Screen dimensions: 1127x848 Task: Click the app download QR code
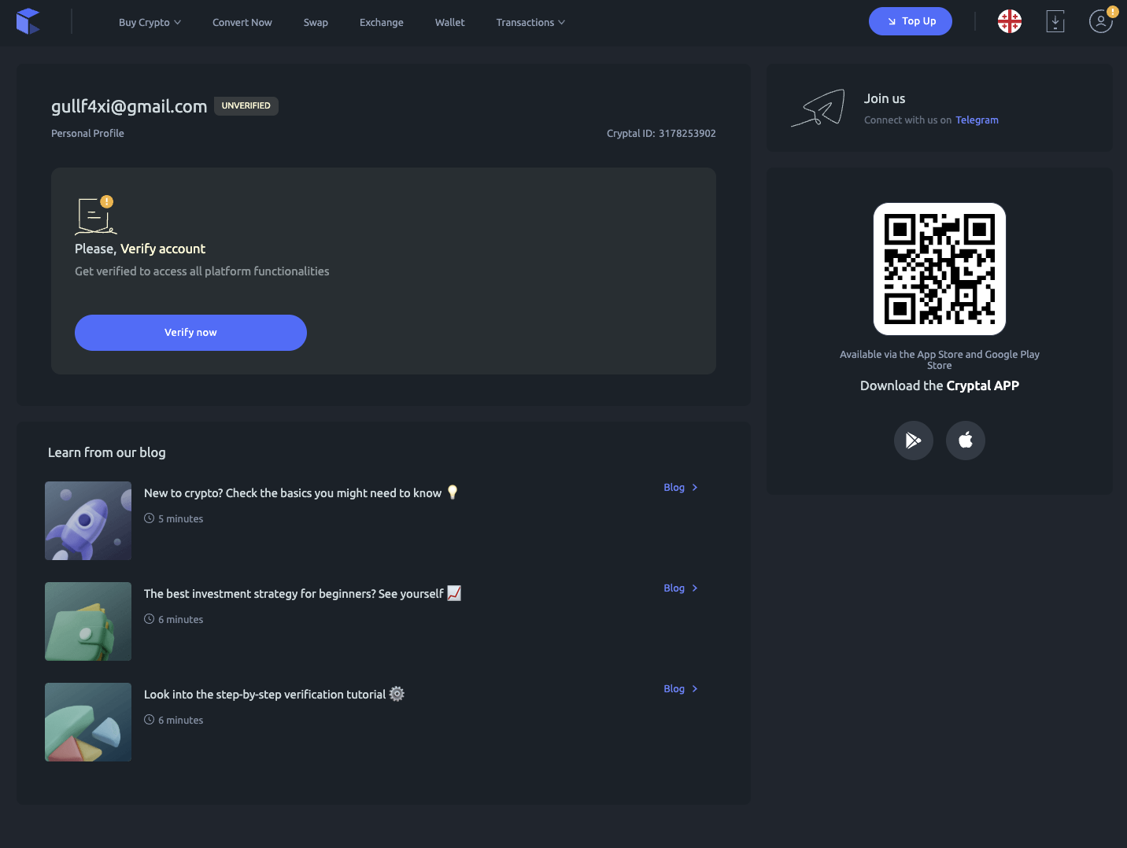pos(939,269)
